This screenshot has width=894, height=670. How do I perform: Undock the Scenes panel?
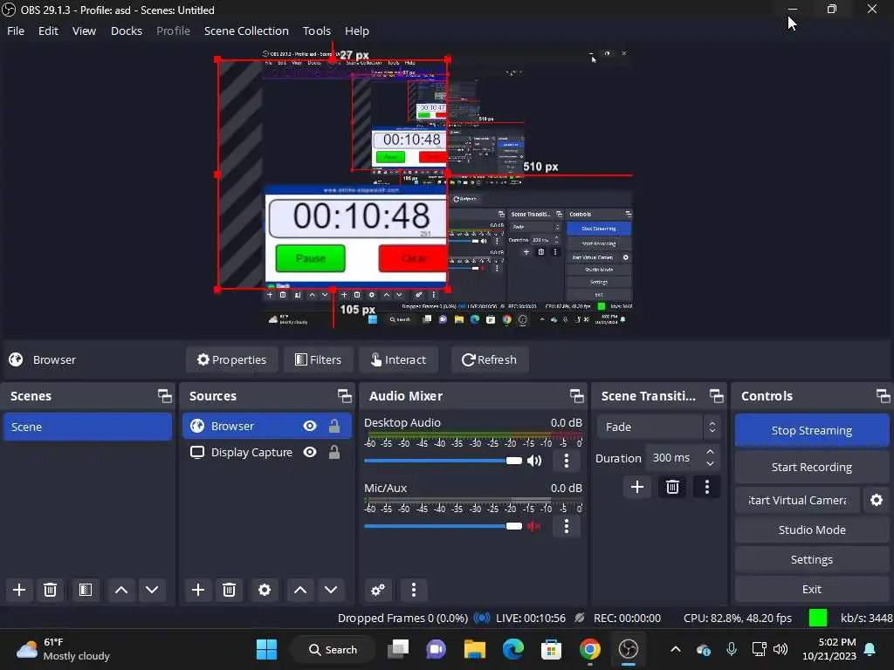point(165,396)
